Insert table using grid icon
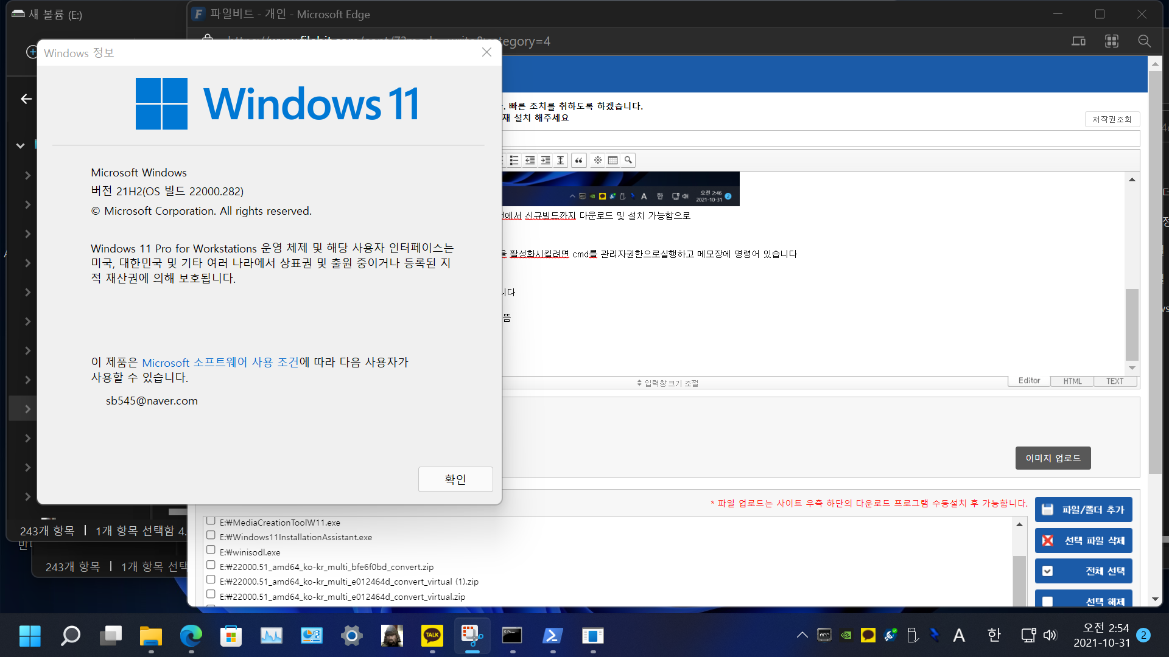Screen dimensions: 1169x657 [613, 161]
